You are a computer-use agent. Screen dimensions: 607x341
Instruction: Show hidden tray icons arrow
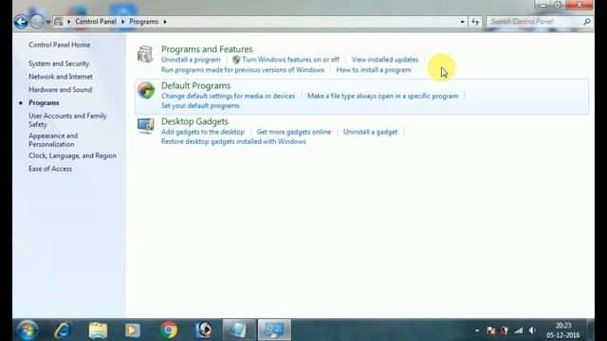click(x=477, y=331)
